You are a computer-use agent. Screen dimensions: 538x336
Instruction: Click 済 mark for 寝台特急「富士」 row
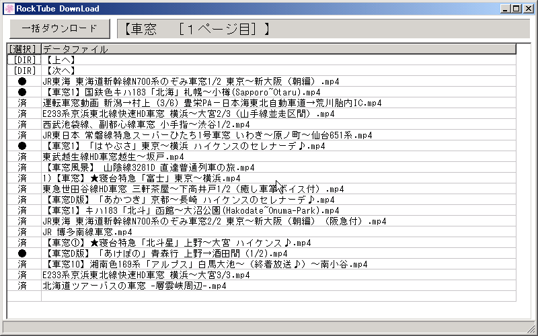click(22, 178)
